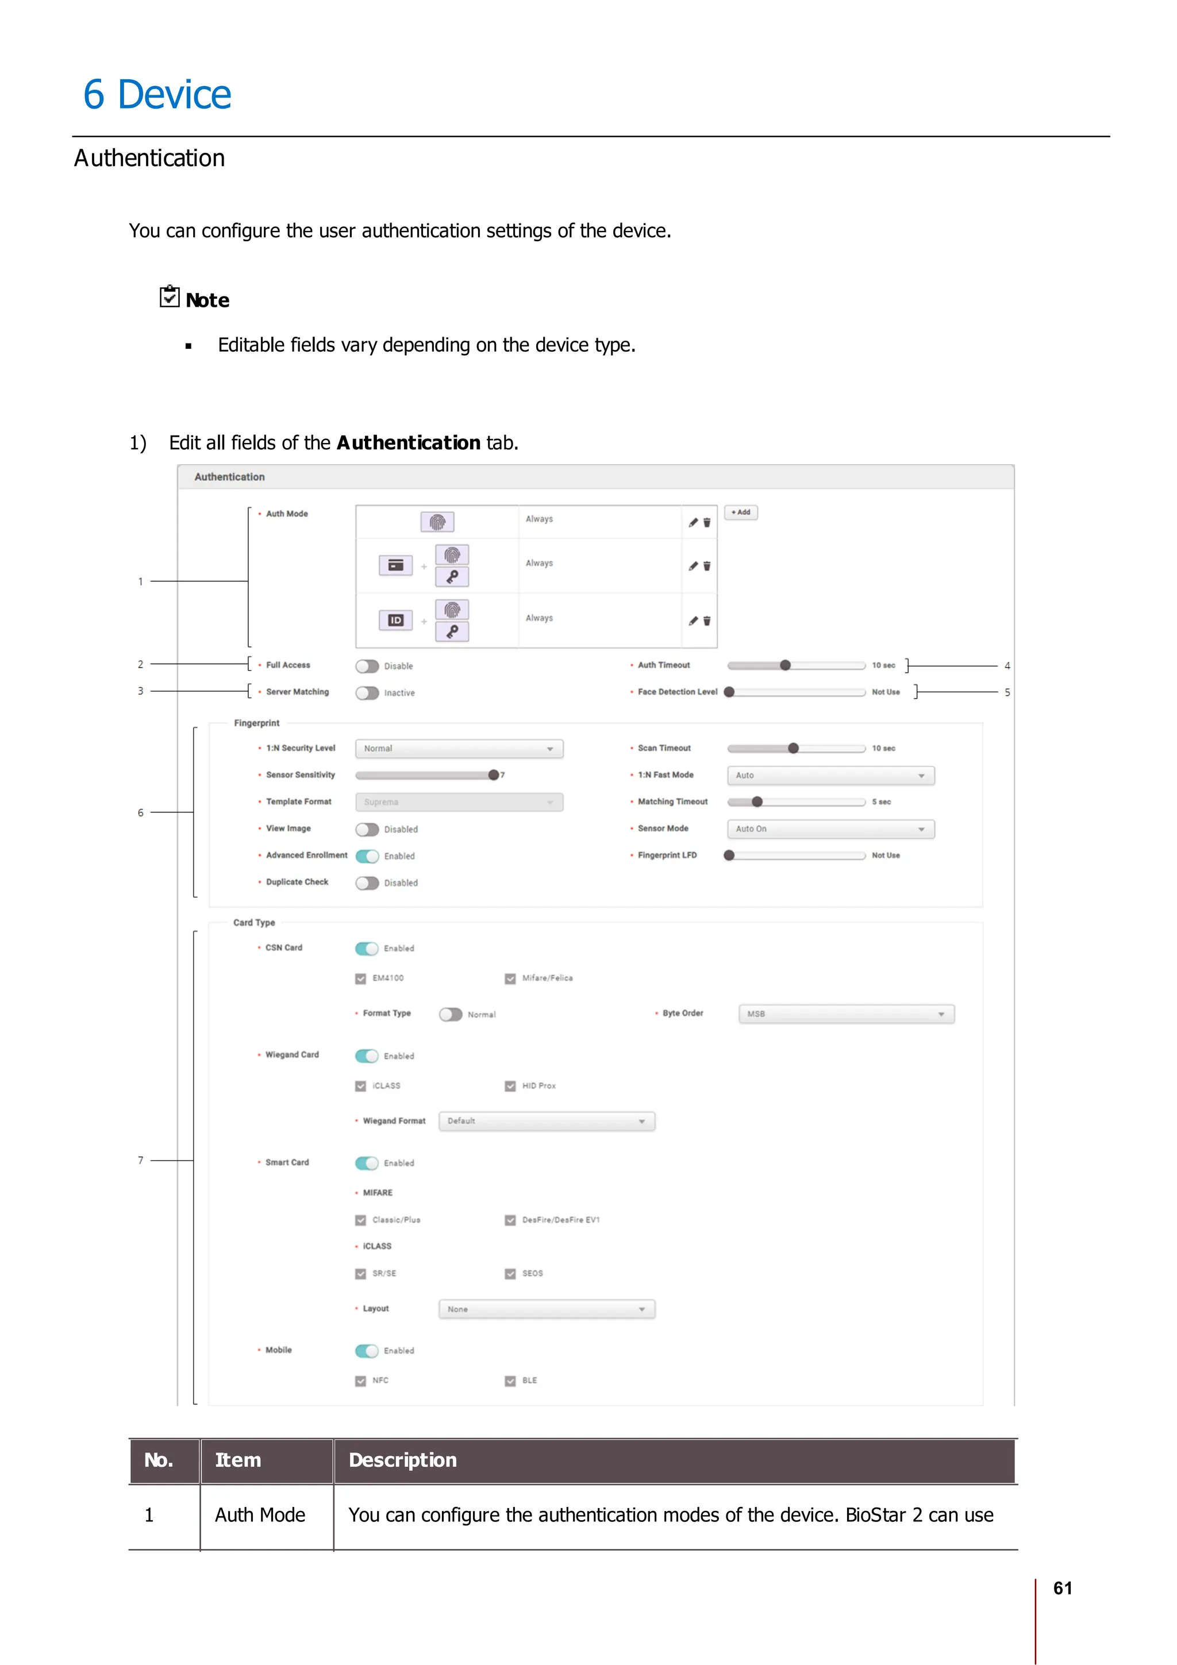Image resolution: width=1177 pixels, height=1665 pixels.
Task: Toggle the Server Matching switch
Action: point(368,692)
